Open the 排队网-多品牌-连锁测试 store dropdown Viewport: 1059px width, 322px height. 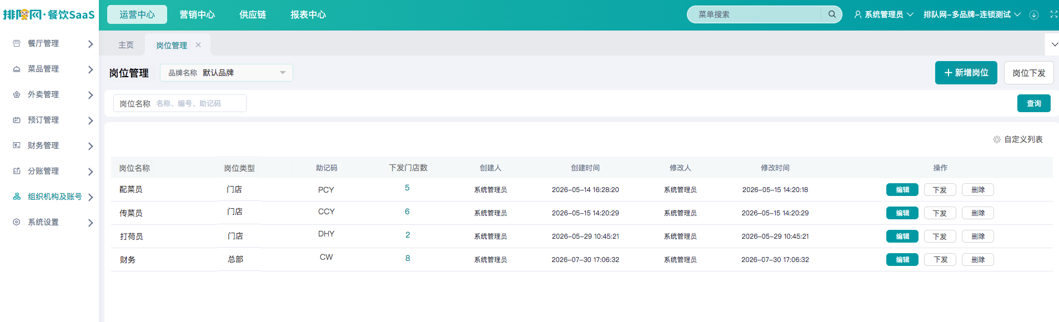[x=972, y=14]
